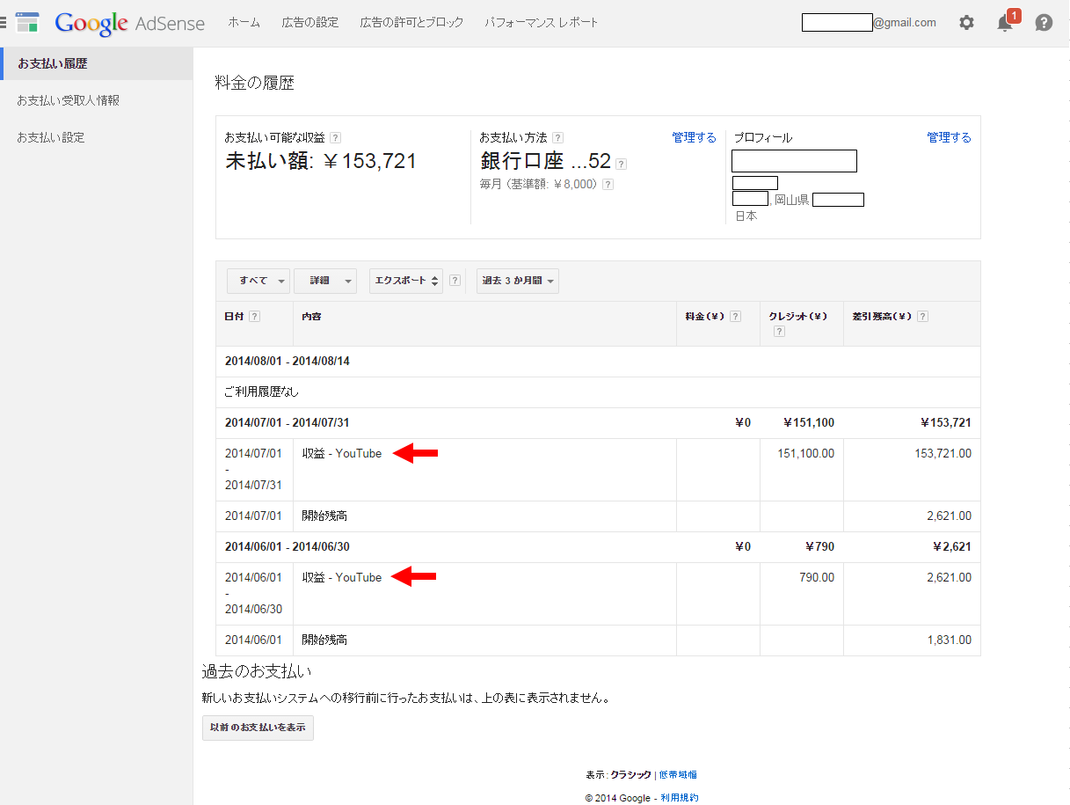Open the 詳細 view dropdown
This screenshot has width=1070, height=805.
click(x=325, y=281)
